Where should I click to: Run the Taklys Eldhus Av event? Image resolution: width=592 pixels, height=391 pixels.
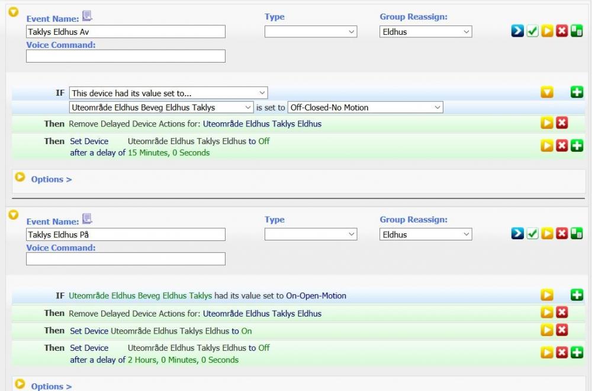click(x=547, y=31)
